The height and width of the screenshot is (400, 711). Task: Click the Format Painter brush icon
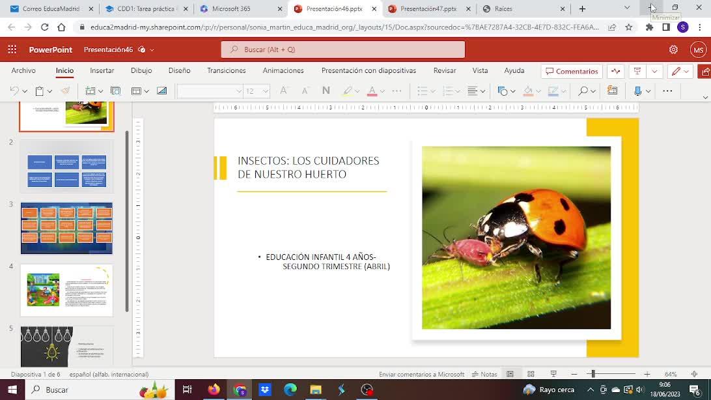point(65,91)
